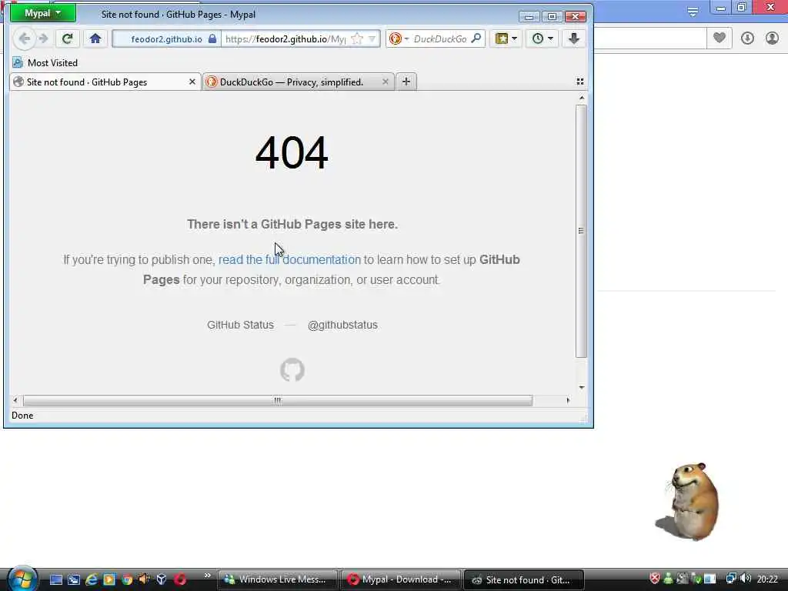Image resolution: width=788 pixels, height=591 pixels.
Task: Launch the VirtualBox cube quick launch icon
Action: point(162,579)
